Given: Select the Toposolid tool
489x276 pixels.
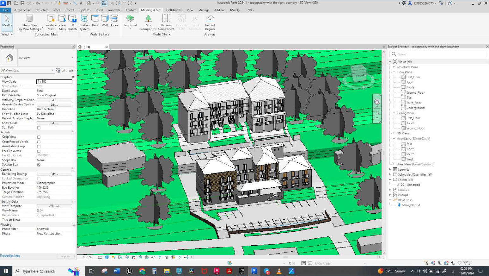Looking at the screenshot, I should 130,22.
